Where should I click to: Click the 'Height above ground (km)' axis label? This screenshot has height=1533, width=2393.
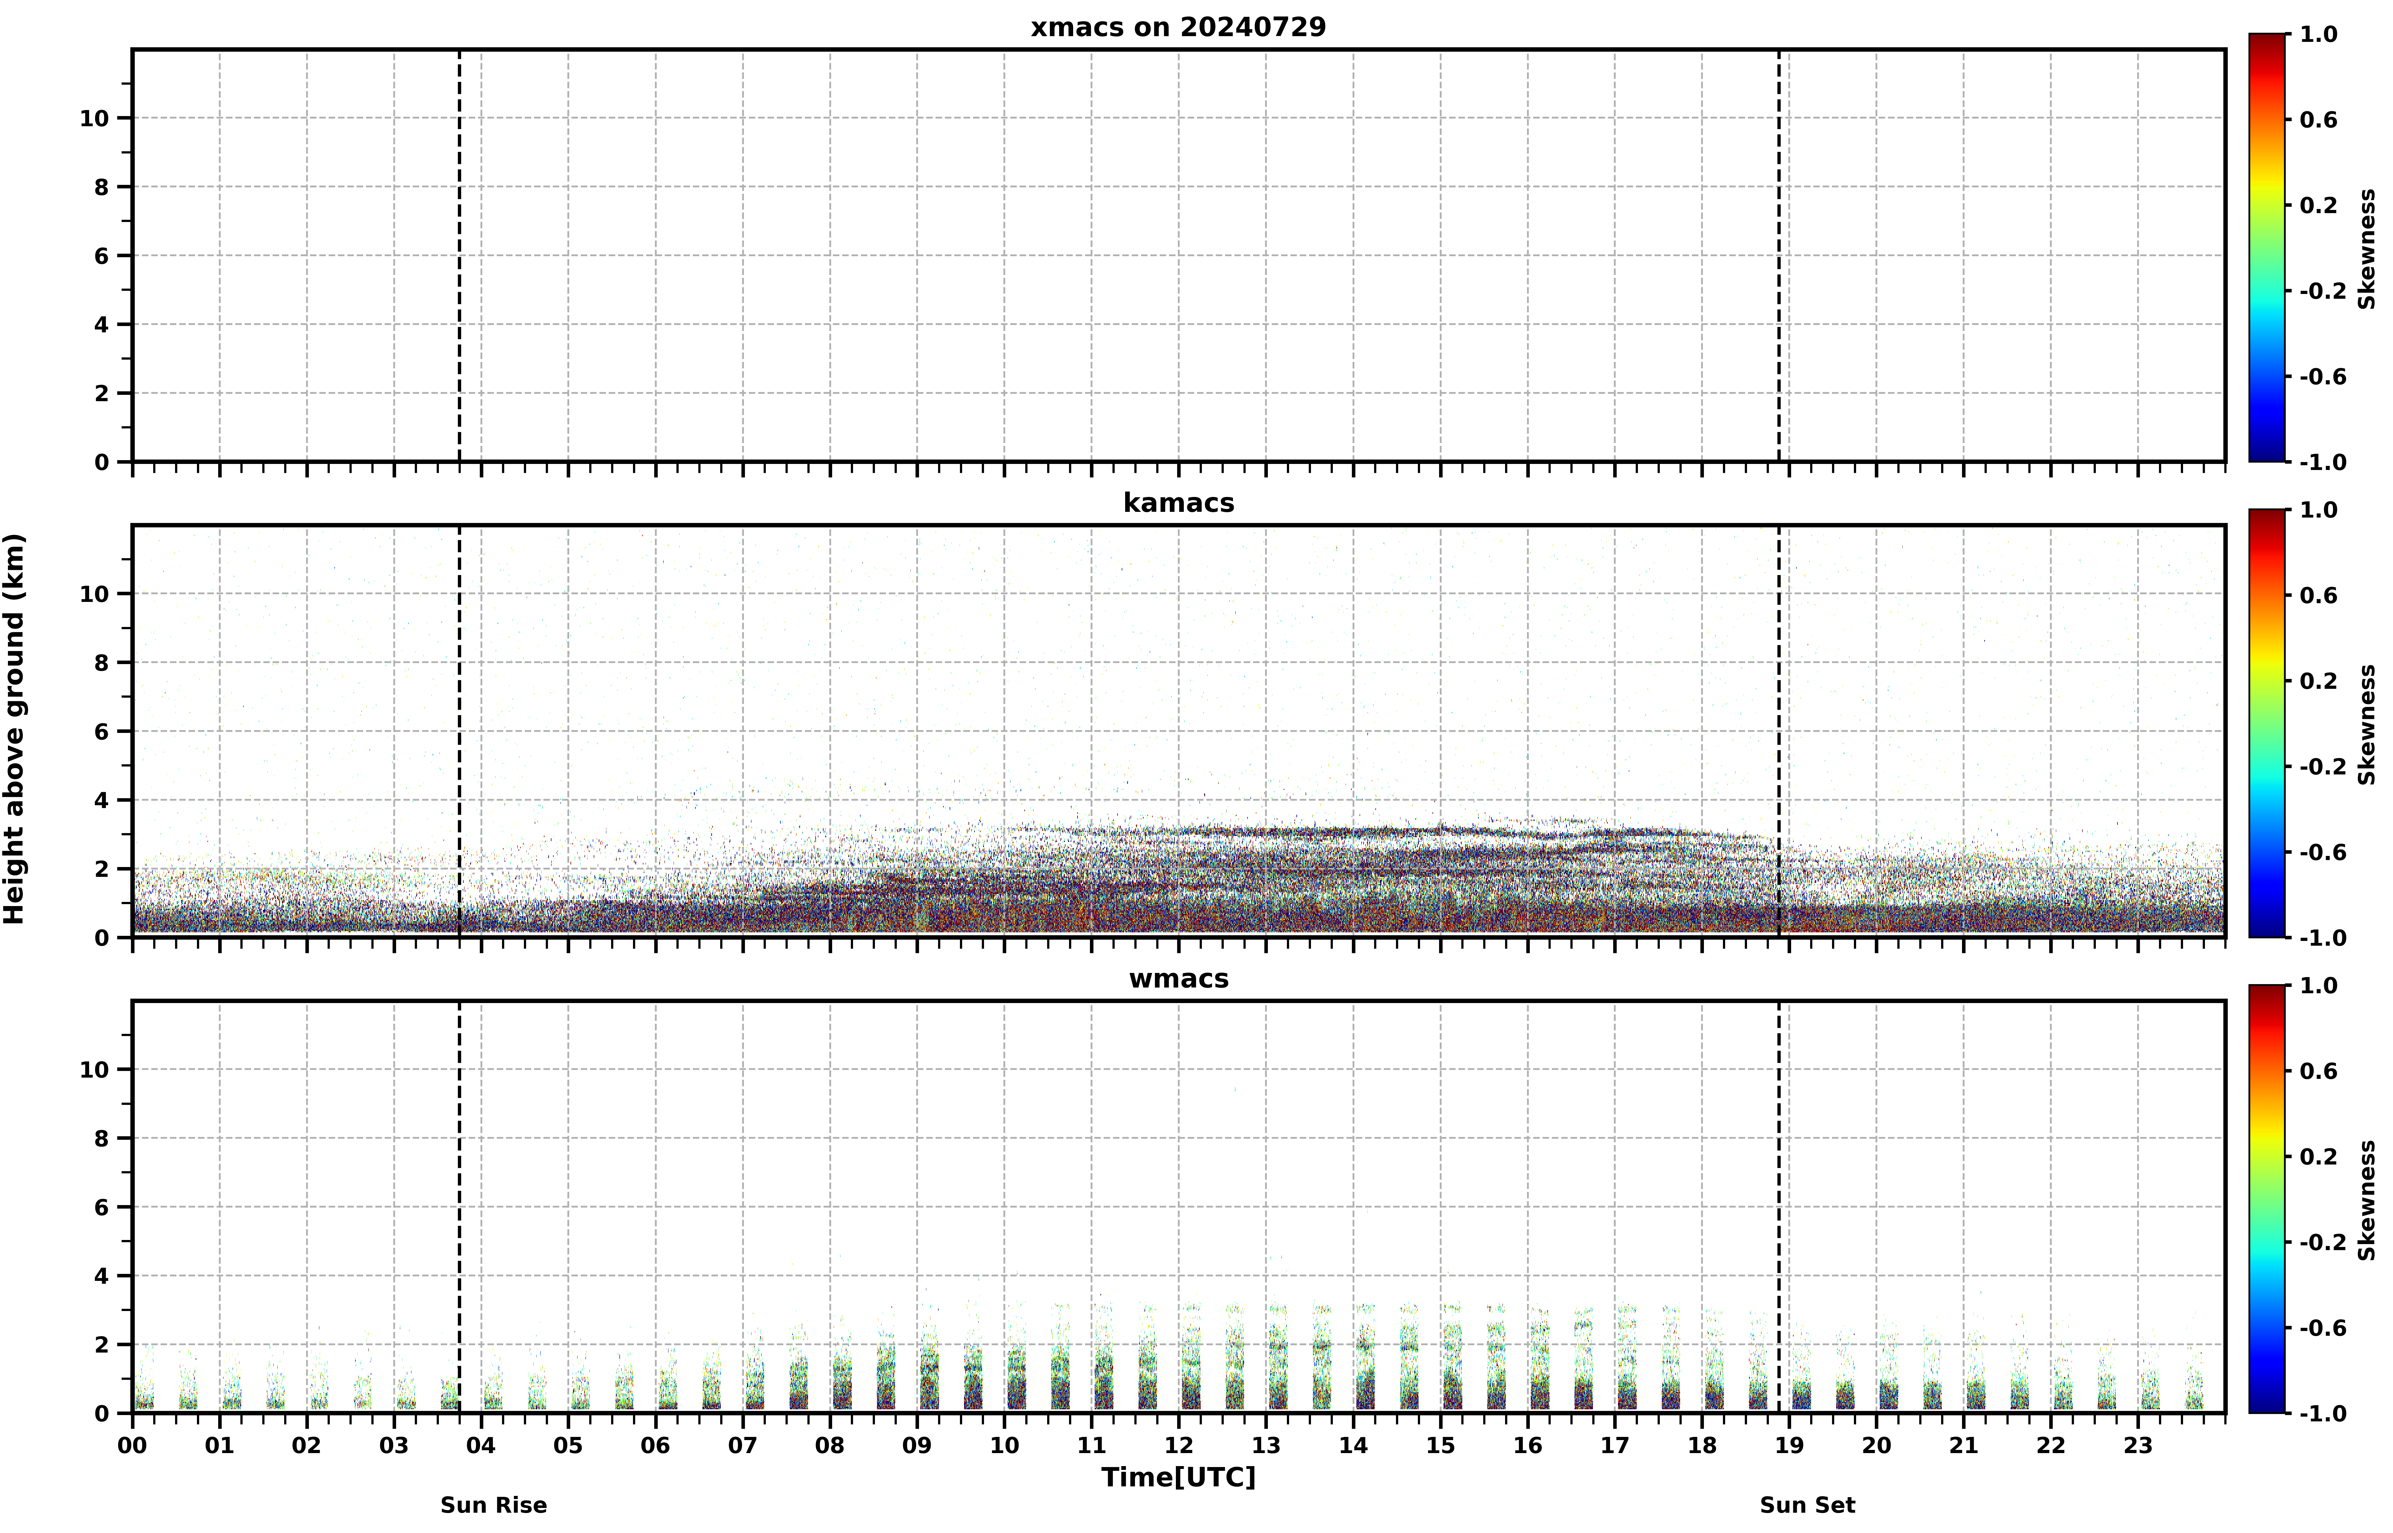tap(14, 729)
